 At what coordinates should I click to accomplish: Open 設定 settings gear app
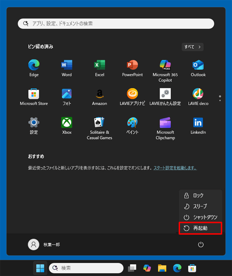coord(34,125)
